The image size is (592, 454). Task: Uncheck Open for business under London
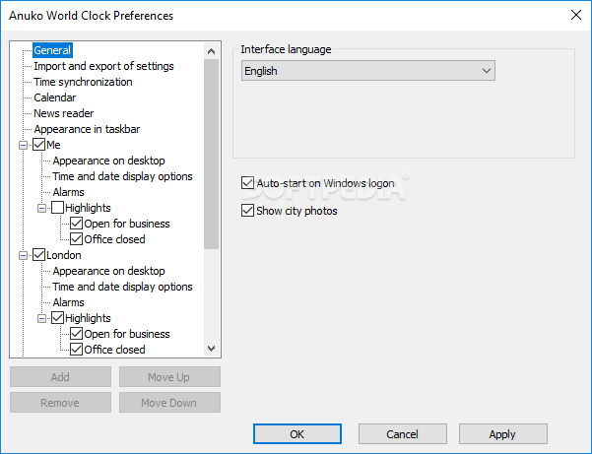(x=76, y=334)
